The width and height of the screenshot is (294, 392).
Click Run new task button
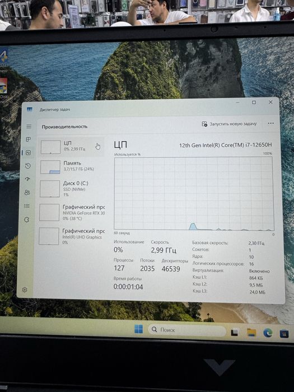(229, 124)
